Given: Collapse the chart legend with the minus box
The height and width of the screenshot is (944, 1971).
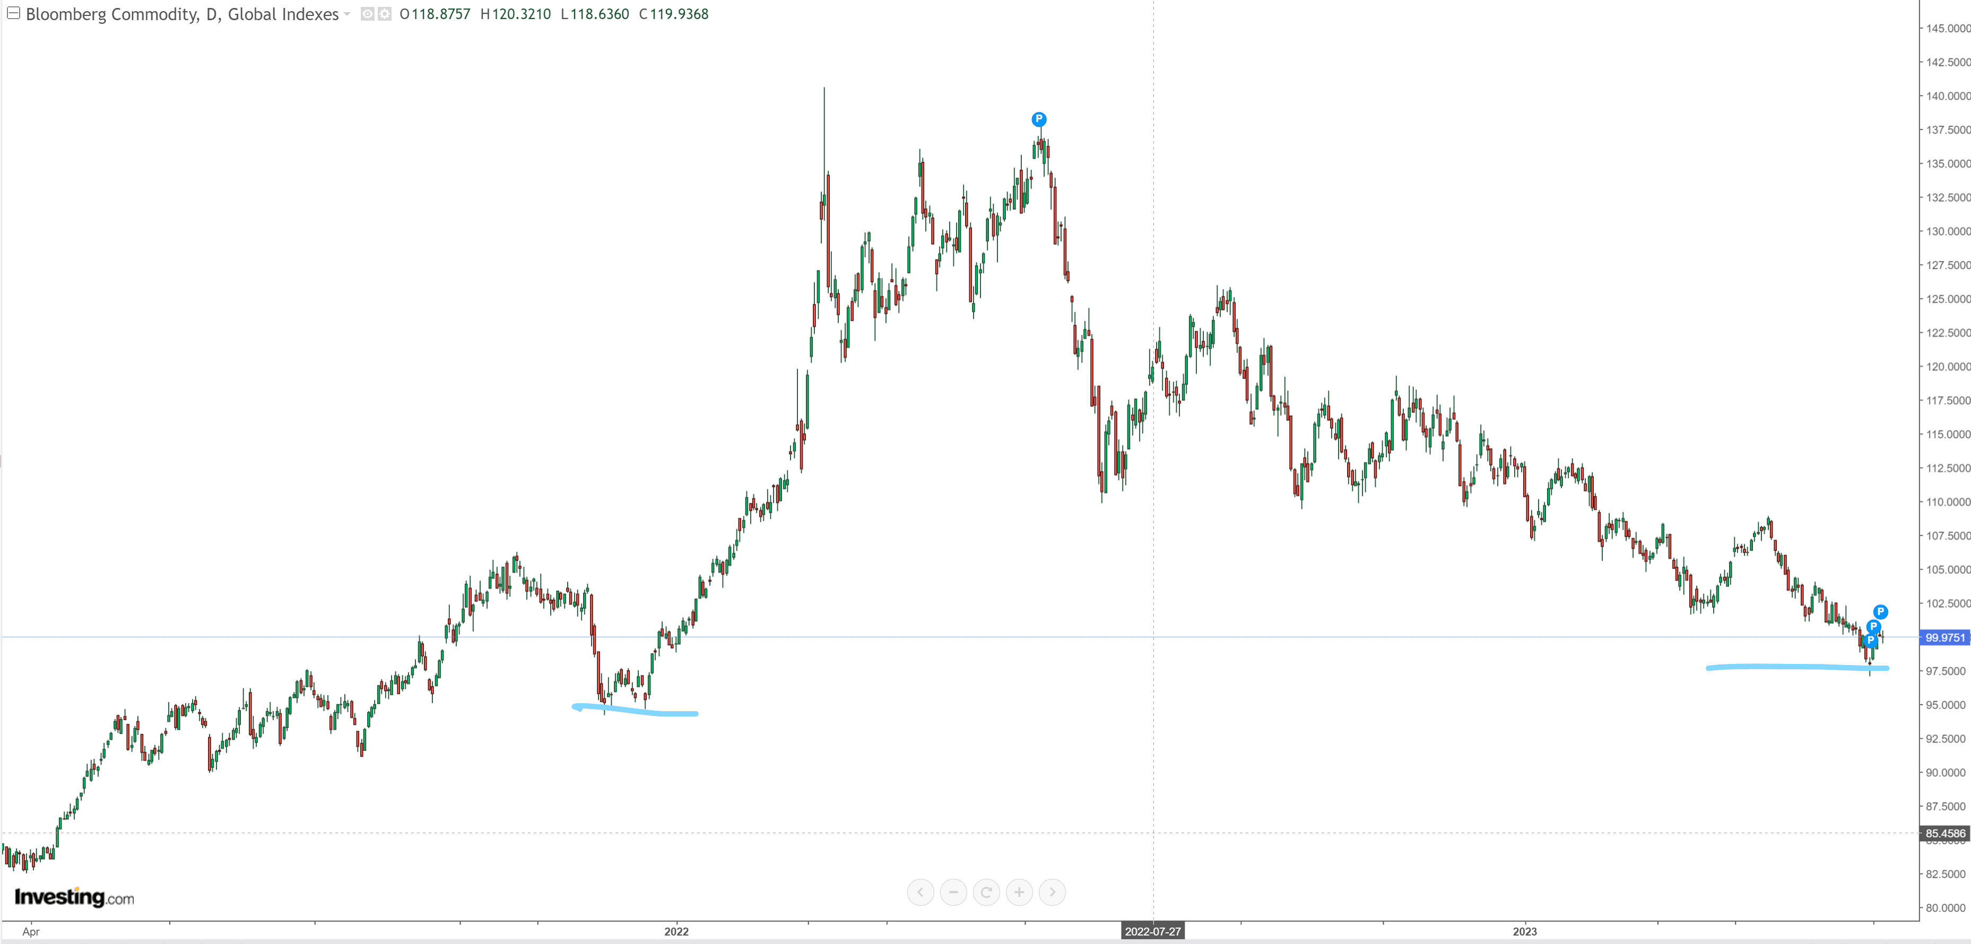Looking at the screenshot, I should (x=14, y=14).
